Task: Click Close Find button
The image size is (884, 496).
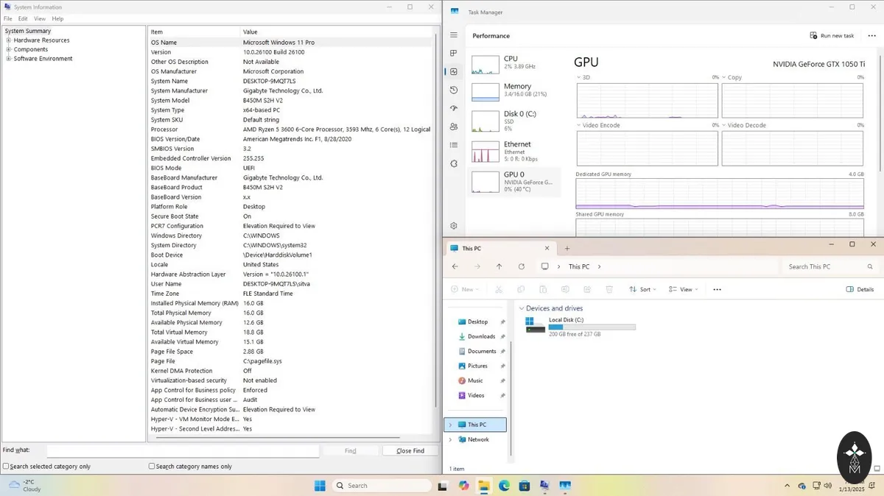Action: pyautogui.click(x=410, y=450)
